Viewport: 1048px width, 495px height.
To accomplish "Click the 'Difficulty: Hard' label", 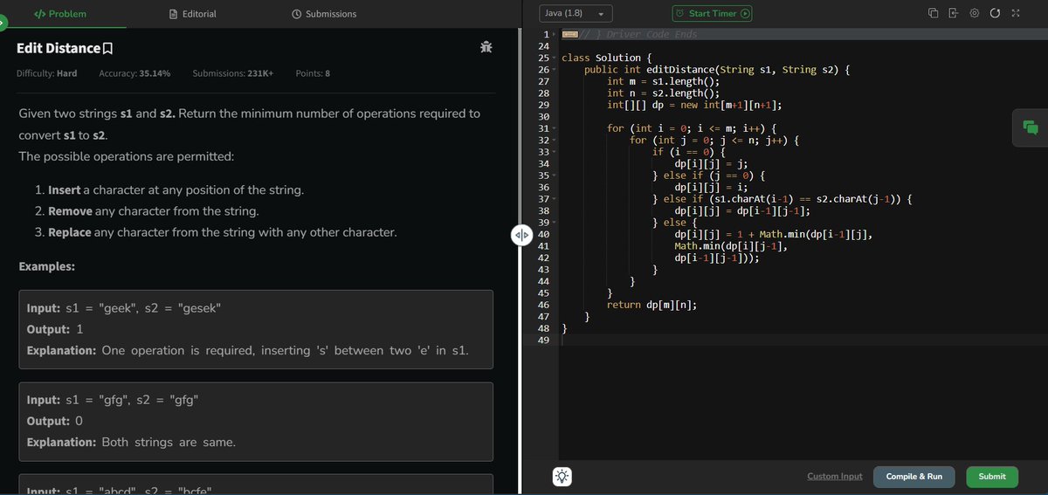I will 46,73.
